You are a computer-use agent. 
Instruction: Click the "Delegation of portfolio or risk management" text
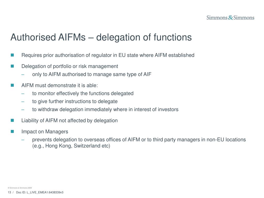70,67
